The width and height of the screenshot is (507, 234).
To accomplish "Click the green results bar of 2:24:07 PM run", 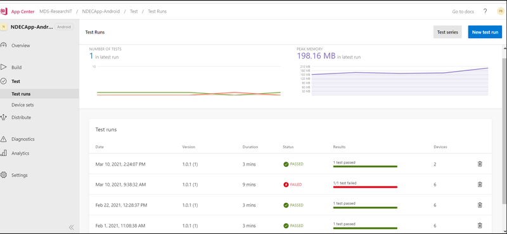I will point(365,167).
